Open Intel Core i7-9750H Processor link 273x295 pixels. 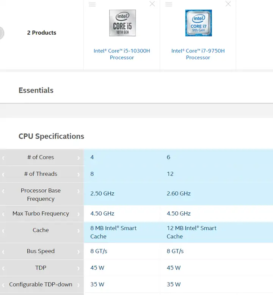198,54
